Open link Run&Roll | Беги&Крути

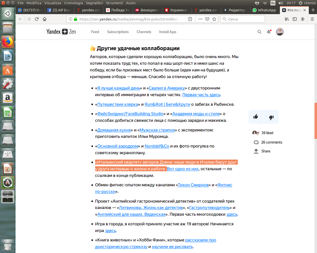click(167, 104)
